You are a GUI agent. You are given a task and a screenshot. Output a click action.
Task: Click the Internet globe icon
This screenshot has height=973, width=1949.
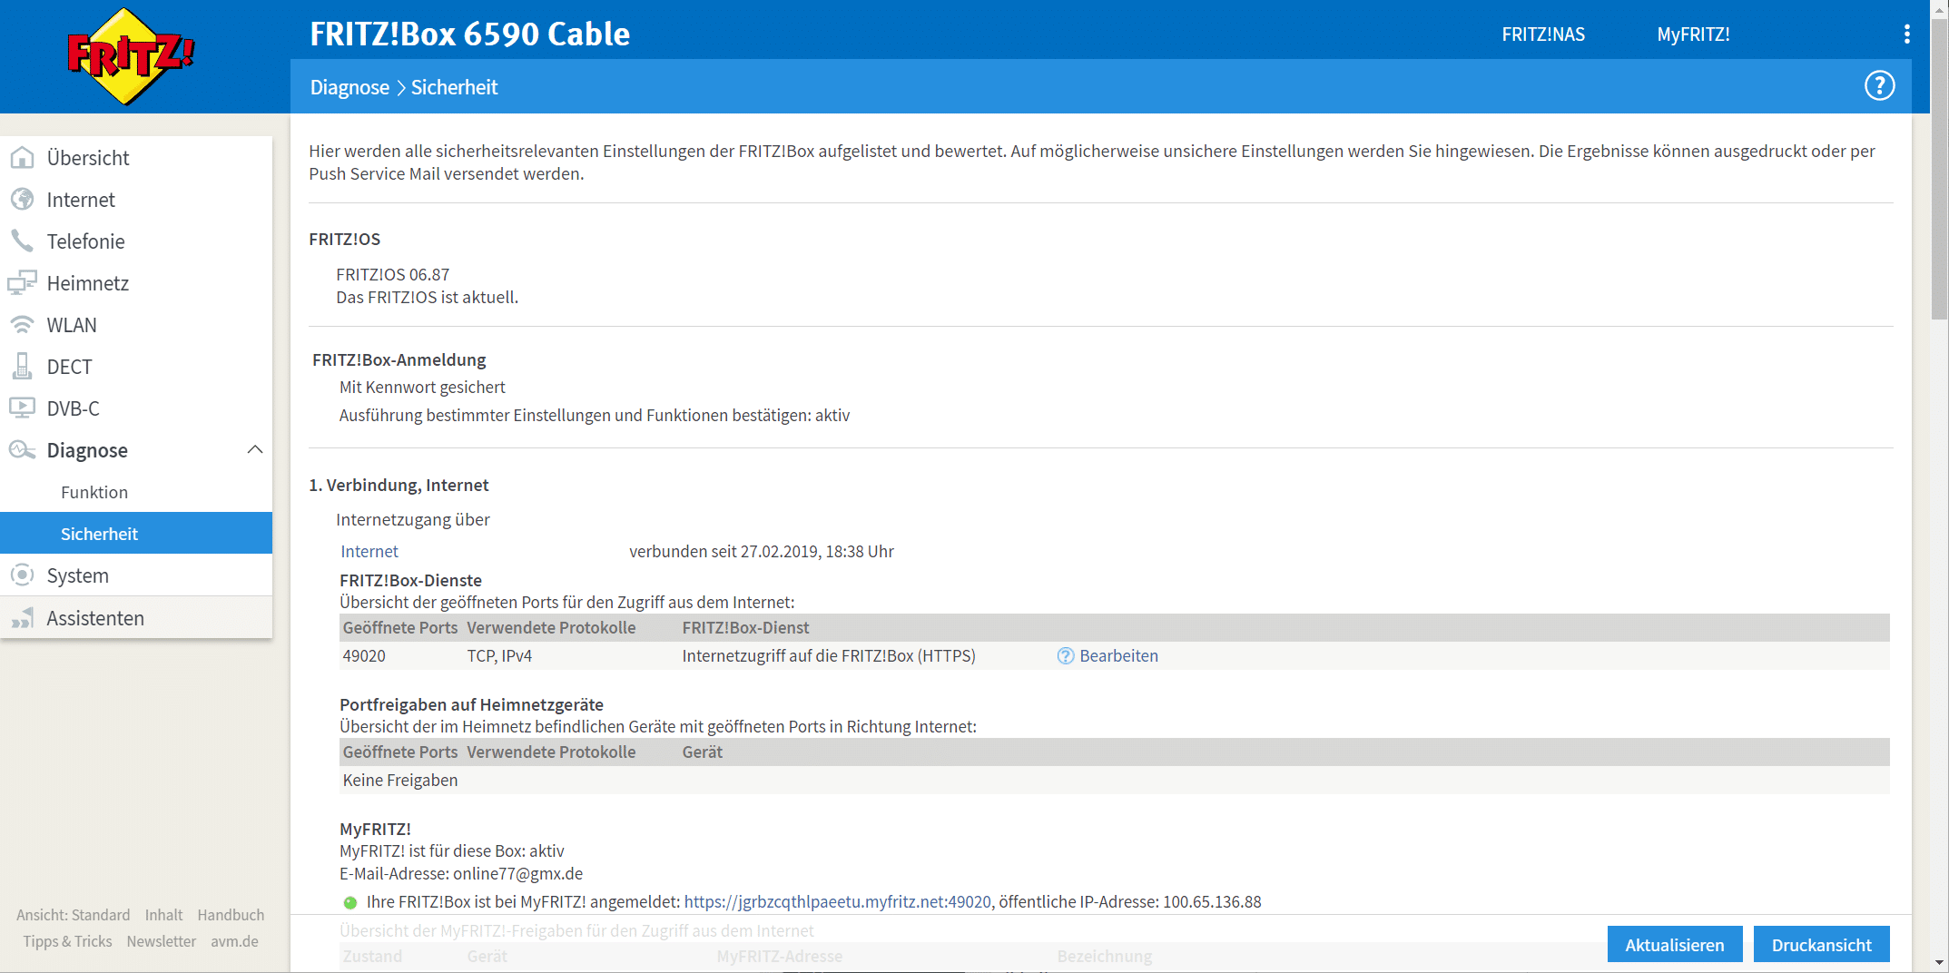tap(23, 200)
